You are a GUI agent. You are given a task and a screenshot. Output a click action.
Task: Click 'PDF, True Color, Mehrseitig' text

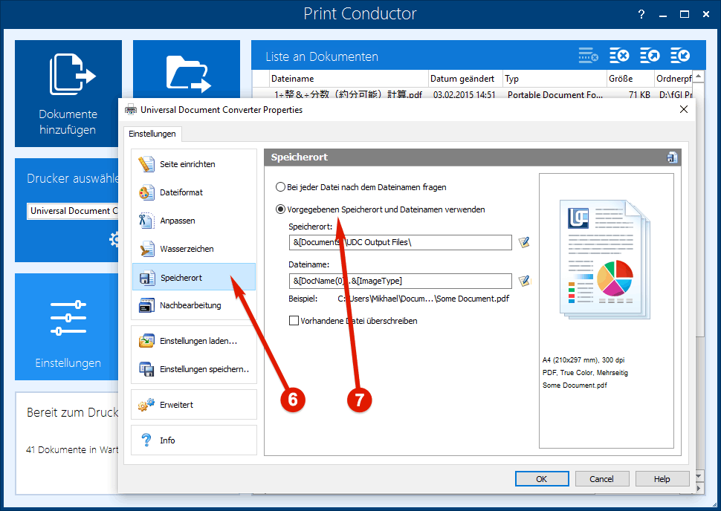coord(585,373)
